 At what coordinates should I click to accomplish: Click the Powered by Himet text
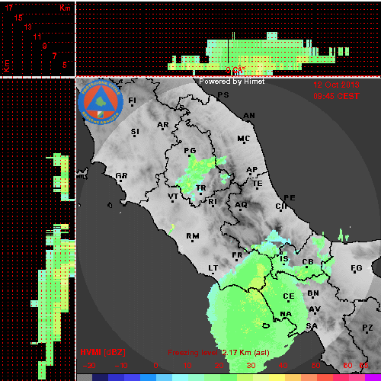[232, 82]
